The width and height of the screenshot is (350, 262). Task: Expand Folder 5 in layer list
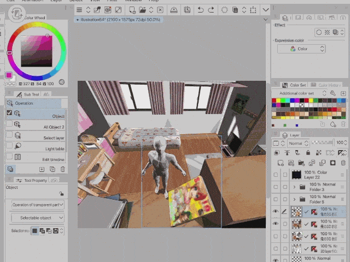point(294,199)
